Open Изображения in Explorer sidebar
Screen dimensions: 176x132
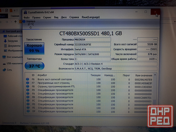13,50
